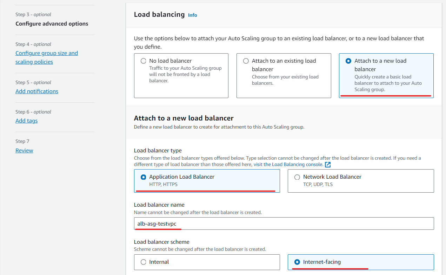Viewport: 446px width, 275px height.
Task: Choose the Network Load Balancer type
Action: point(297,177)
